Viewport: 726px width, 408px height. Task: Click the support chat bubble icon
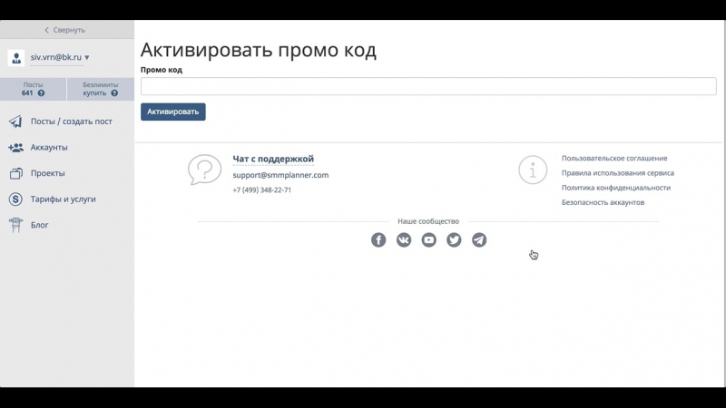(x=204, y=170)
